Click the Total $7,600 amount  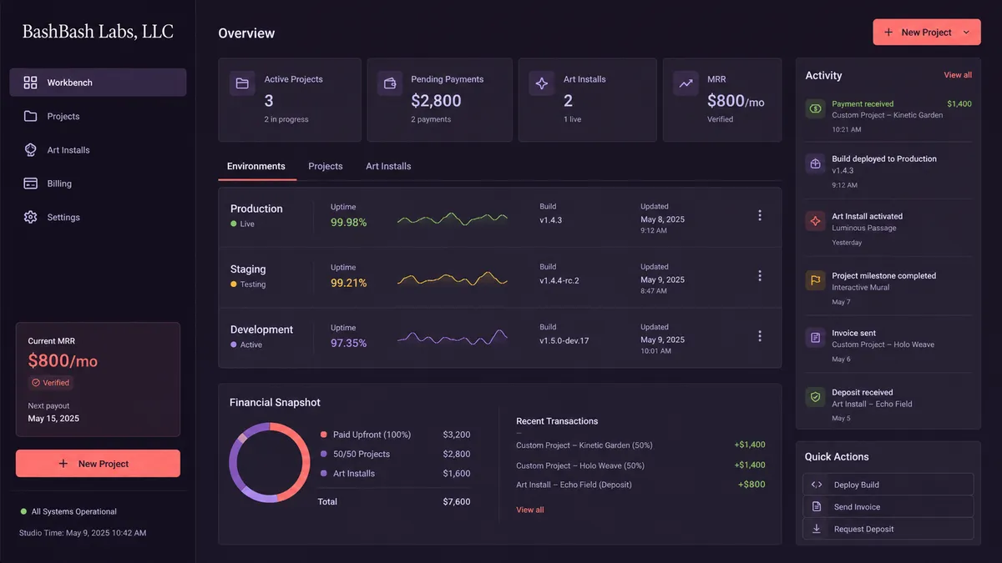point(457,502)
